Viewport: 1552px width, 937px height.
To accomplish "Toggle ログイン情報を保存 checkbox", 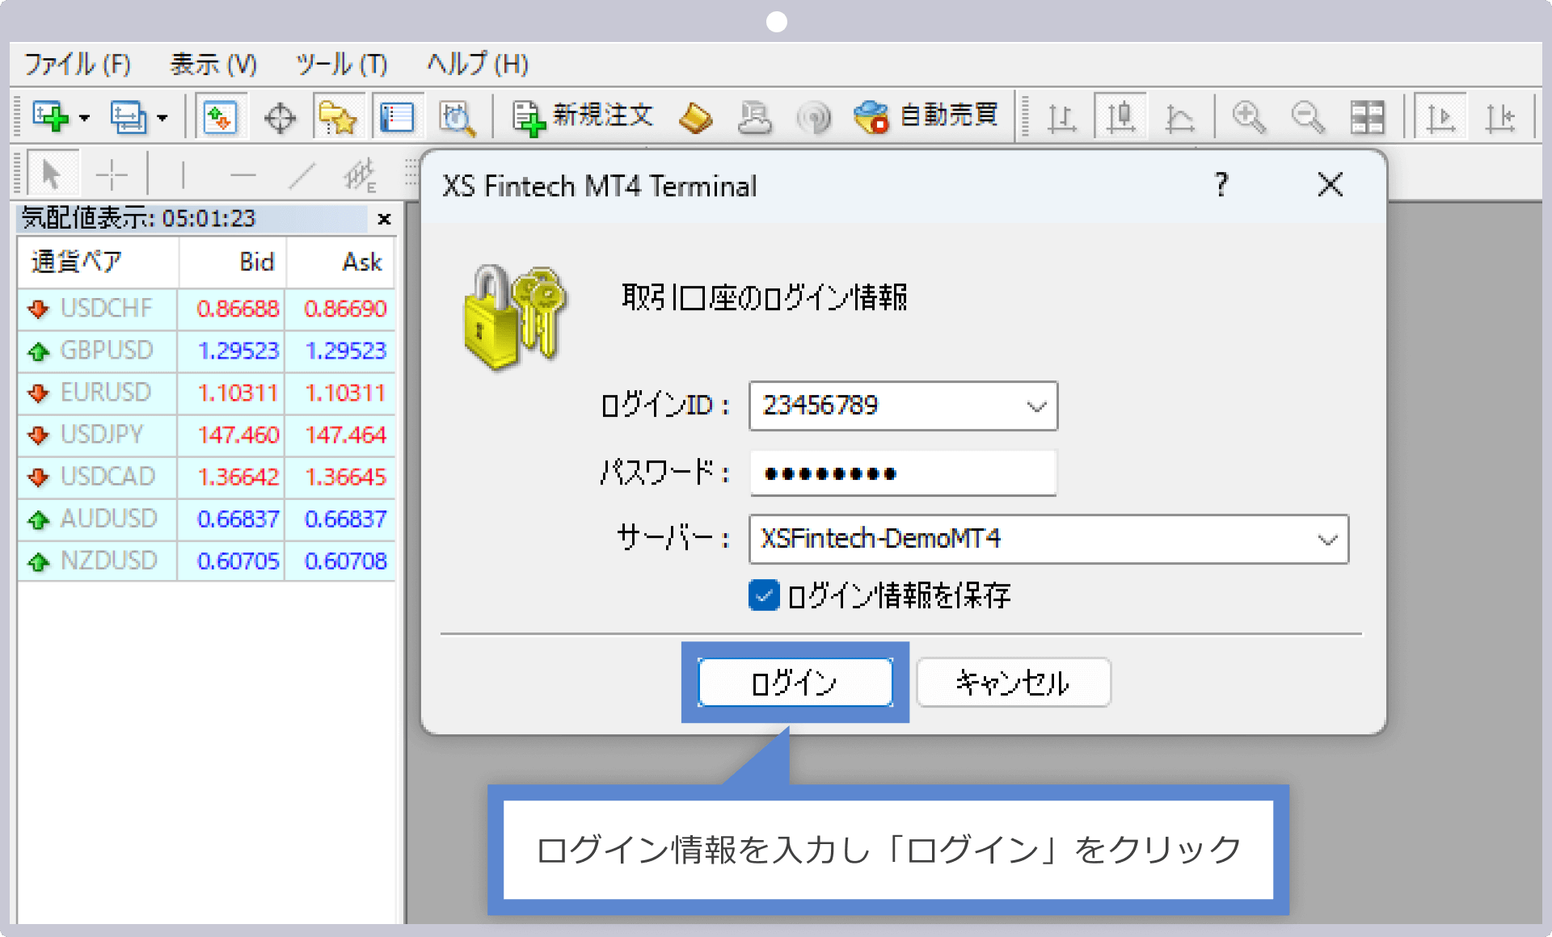I will coord(764,595).
